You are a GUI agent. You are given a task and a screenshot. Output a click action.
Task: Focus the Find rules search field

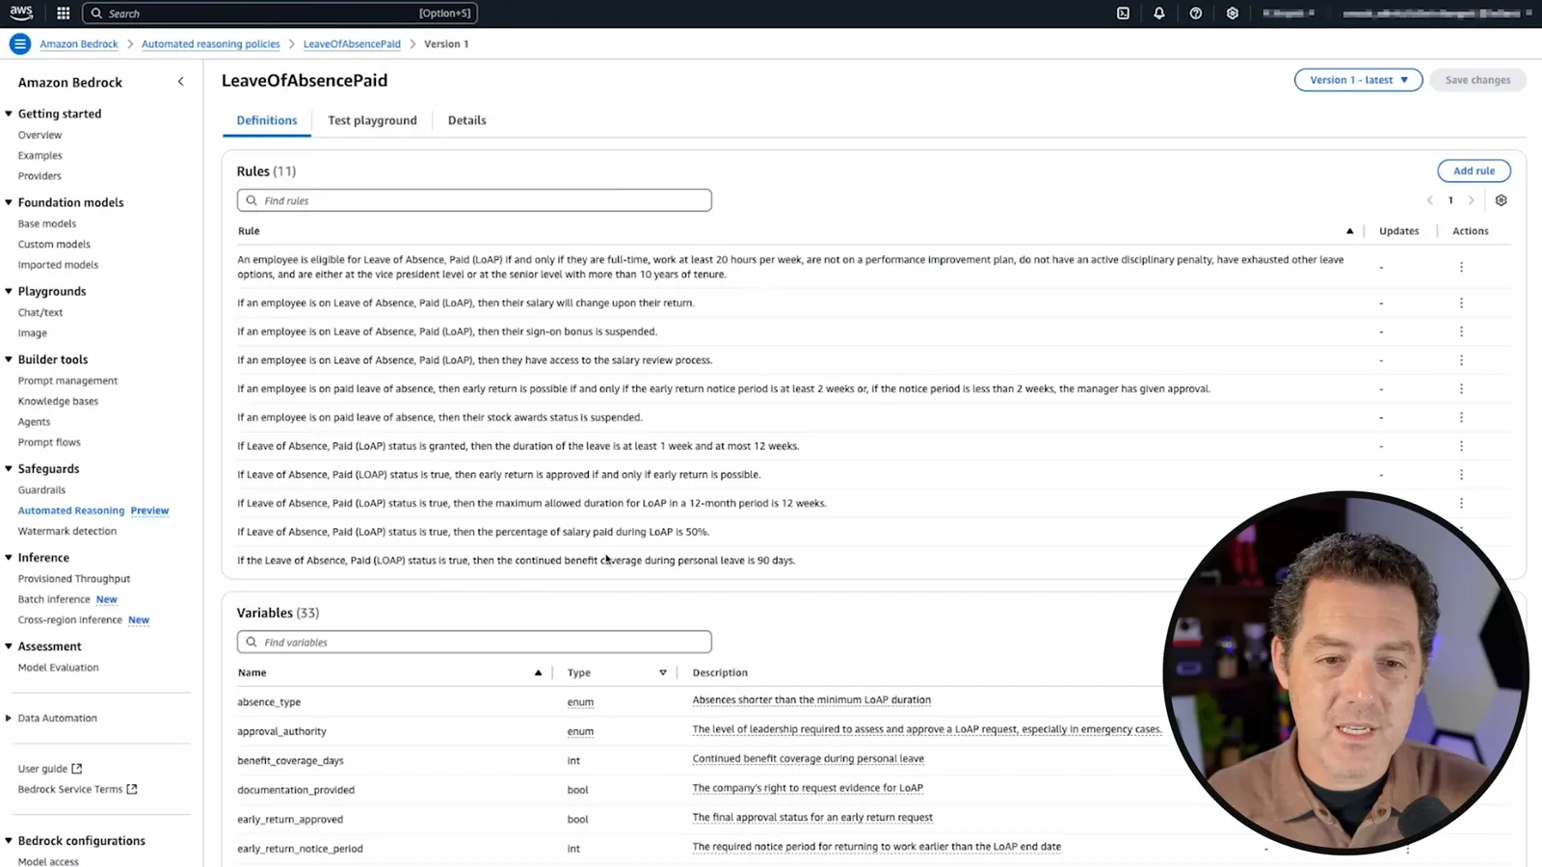coord(474,200)
